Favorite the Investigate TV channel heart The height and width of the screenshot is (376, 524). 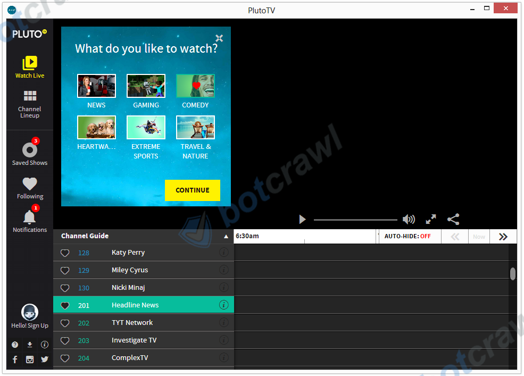(x=65, y=340)
